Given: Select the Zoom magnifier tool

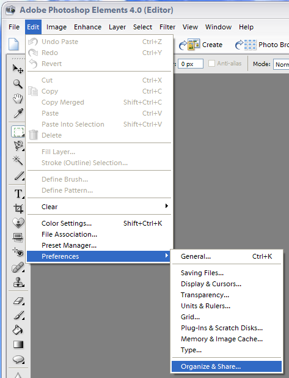Looking at the screenshot, I should coord(18,84).
